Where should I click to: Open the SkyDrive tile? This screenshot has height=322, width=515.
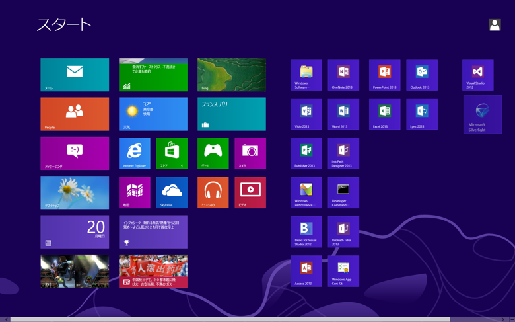click(x=172, y=192)
